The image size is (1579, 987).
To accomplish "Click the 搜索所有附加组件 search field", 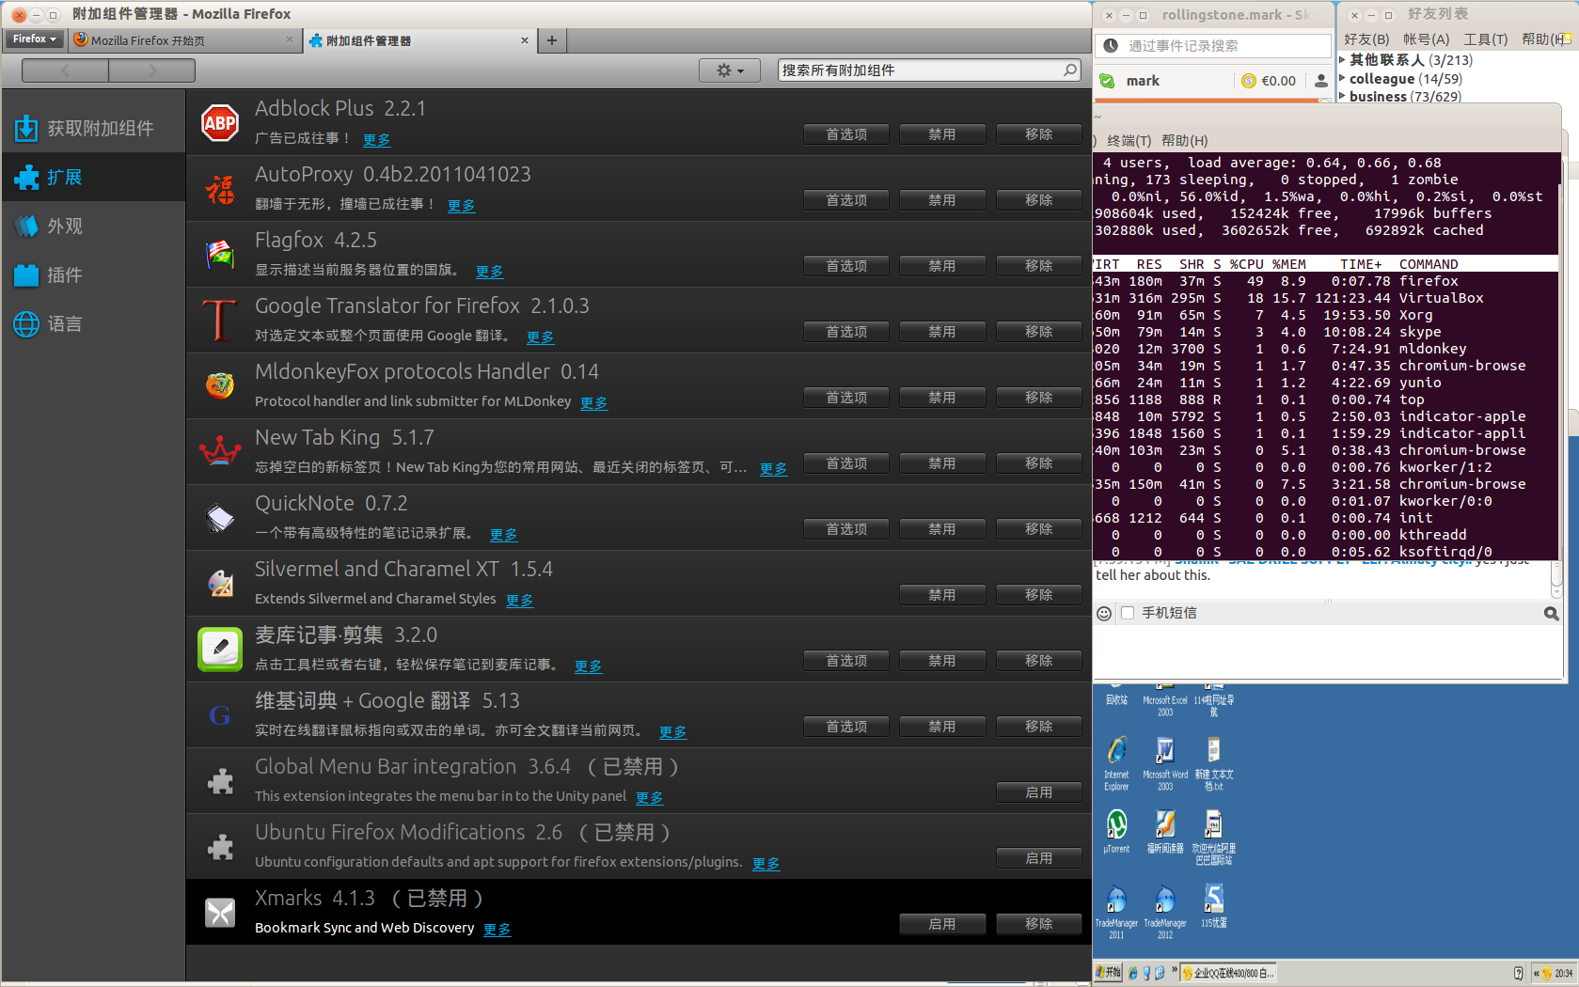I will pos(929,70).
